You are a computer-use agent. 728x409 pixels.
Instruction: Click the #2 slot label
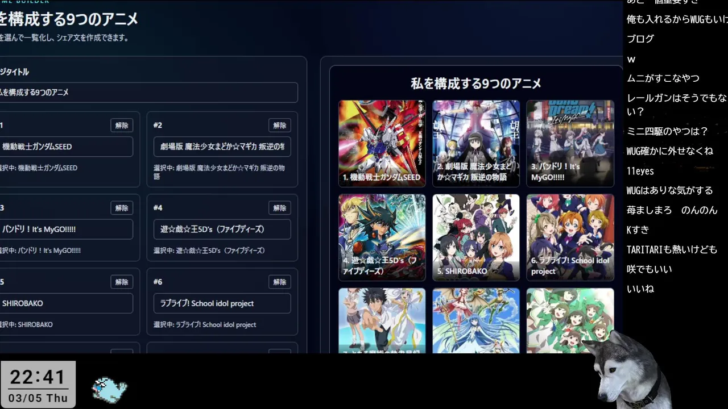[x=158, y=126]
